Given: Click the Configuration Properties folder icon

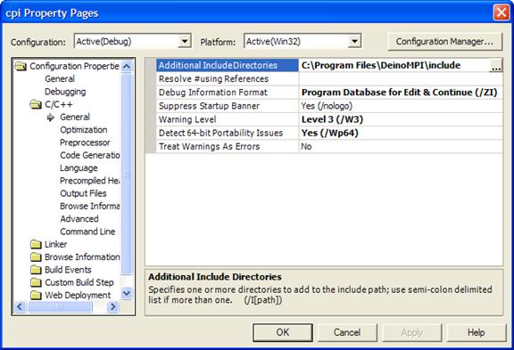Looking at the screenshot, I should click(x=21, y=67).
